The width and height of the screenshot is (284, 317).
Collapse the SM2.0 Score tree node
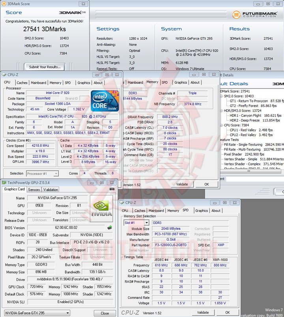pyautogui.click(x=221, y=96)
